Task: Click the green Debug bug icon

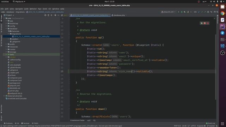Action: (x=182, y=12)
